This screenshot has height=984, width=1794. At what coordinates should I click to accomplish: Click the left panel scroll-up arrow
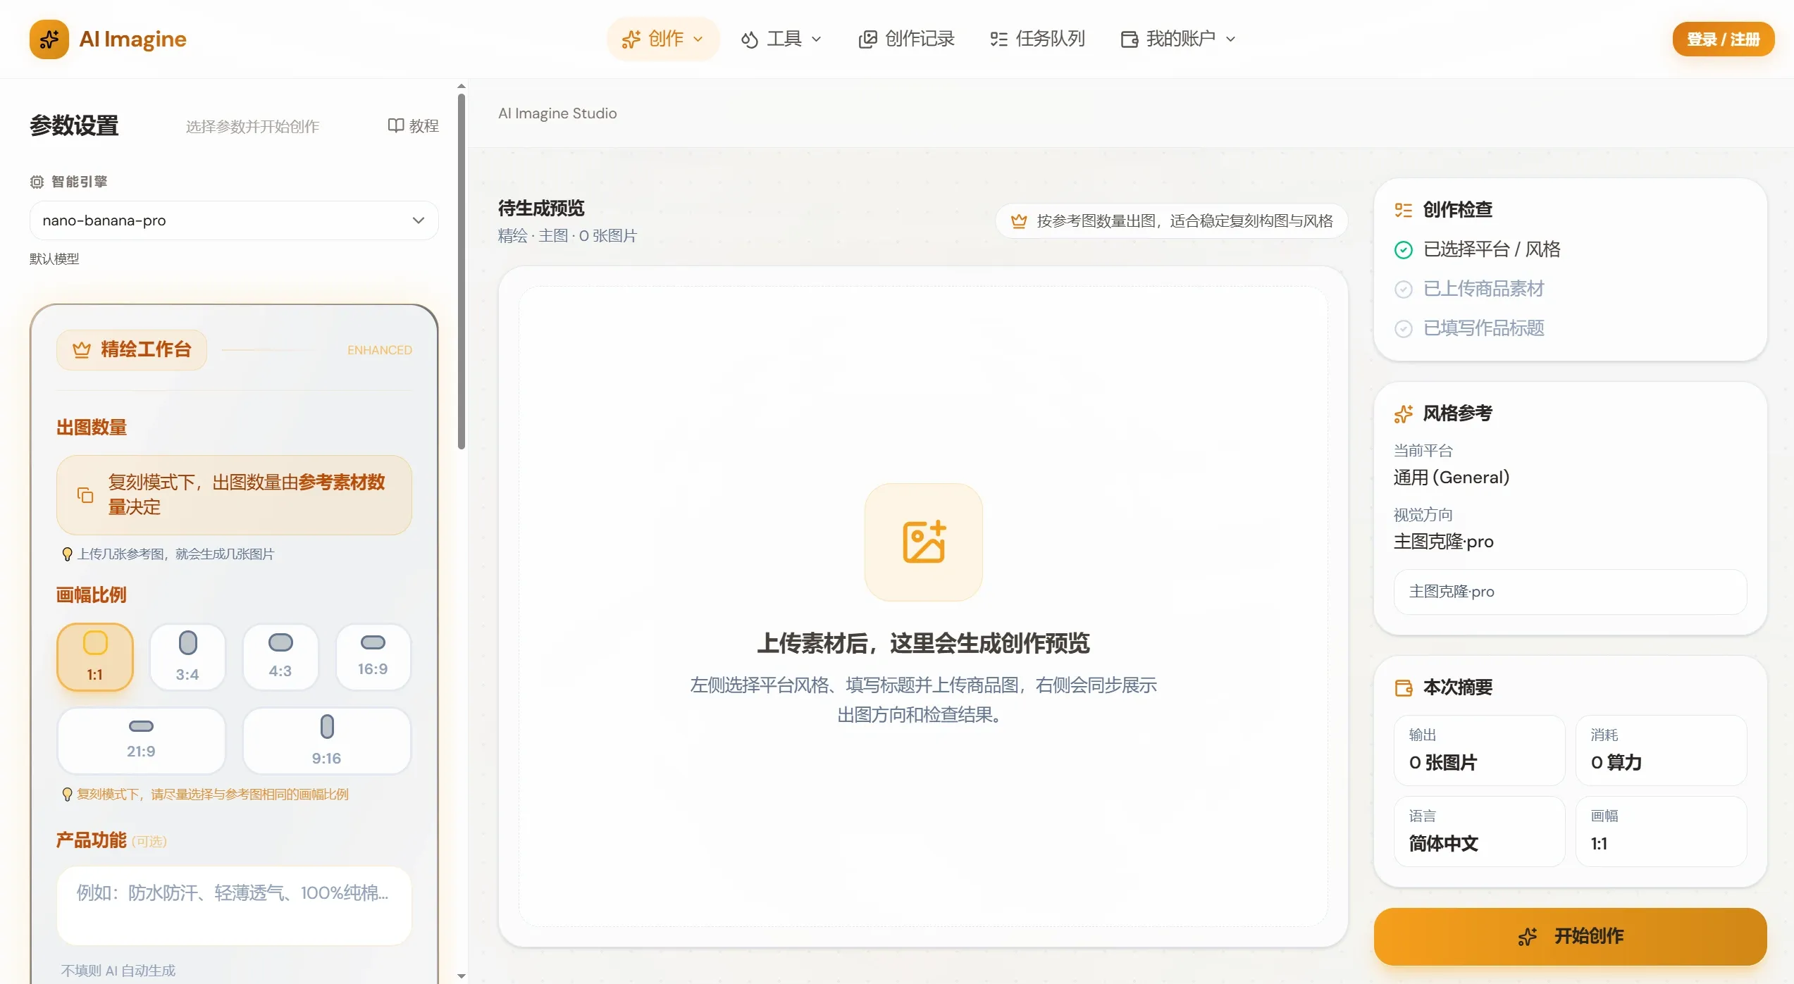(x=462, y=86)
